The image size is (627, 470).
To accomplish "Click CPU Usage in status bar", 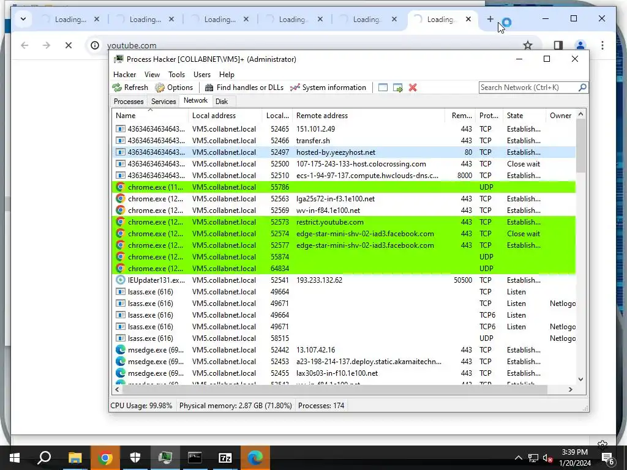I will click(x=141, y=406).
